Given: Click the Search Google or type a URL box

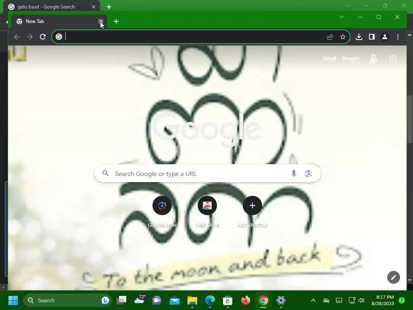Looking at the screenshot, I should [x=207, y=174].
